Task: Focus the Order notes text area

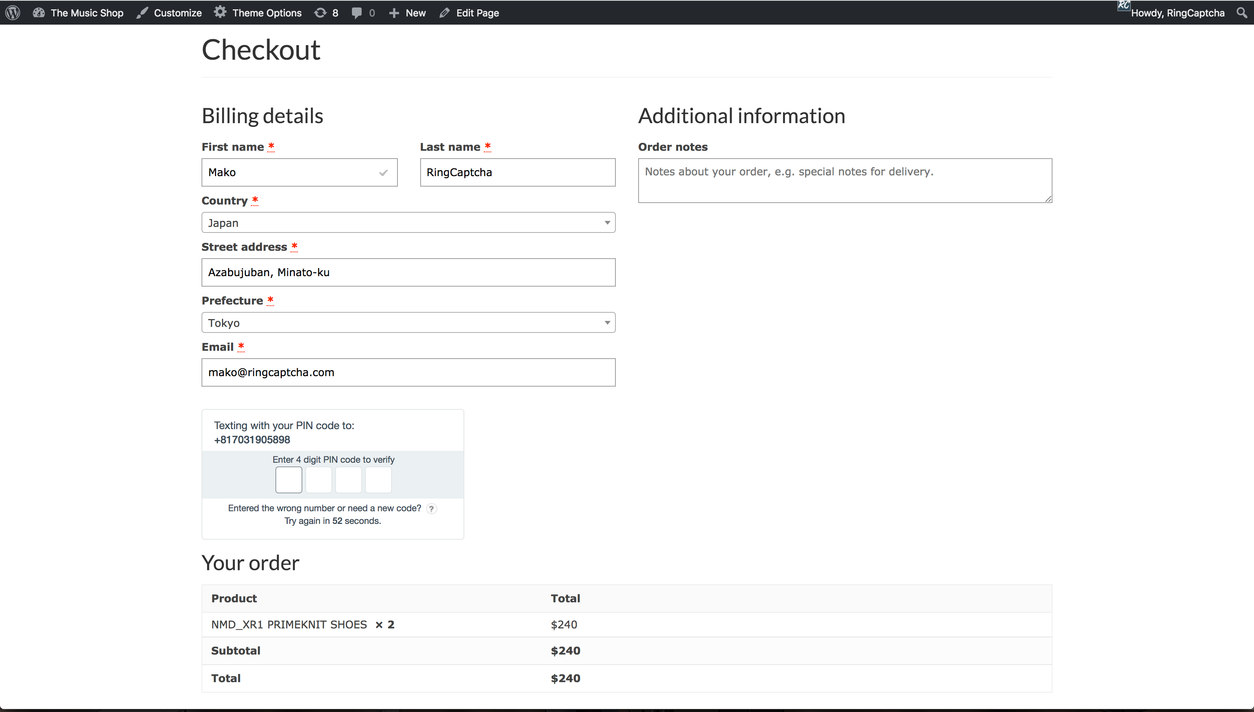Action: pyautogui.click(x=845, y=181)
